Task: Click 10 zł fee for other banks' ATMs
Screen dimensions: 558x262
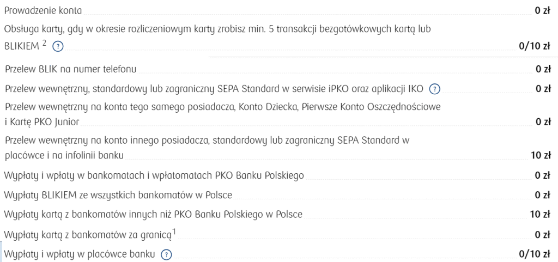Action: [x=540, y=214]
